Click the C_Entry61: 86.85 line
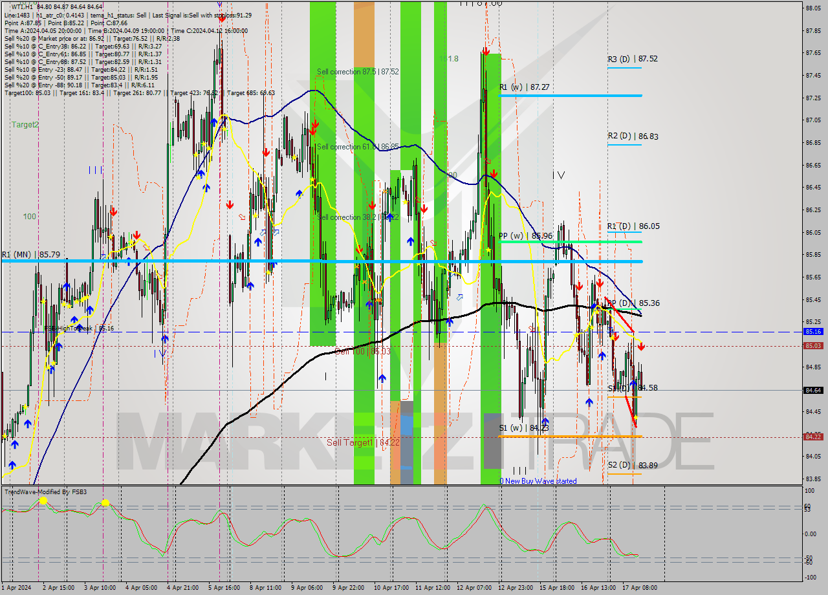Image resolution: width=828 pixels, height=595 pixels. click(83, 54)
